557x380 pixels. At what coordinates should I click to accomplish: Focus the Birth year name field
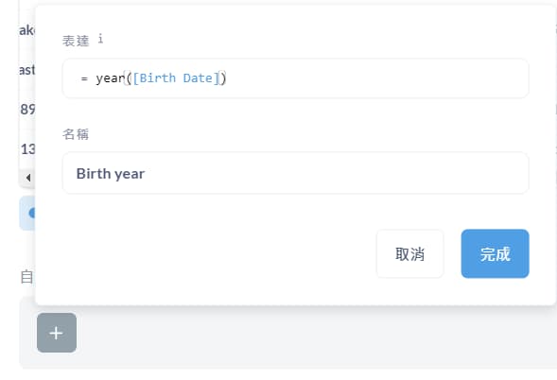pyautogui.click(x=296, y=173)
